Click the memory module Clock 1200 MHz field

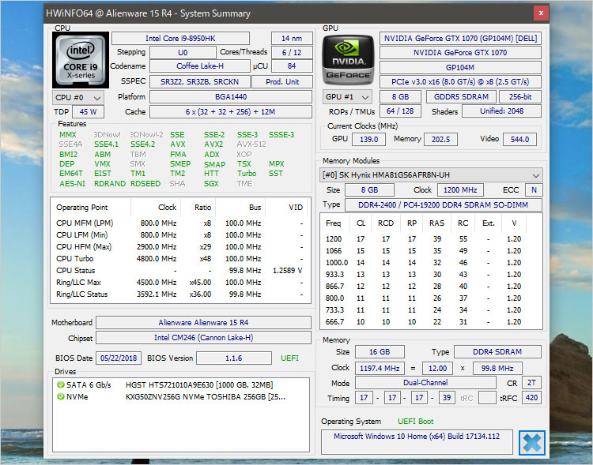460,190
